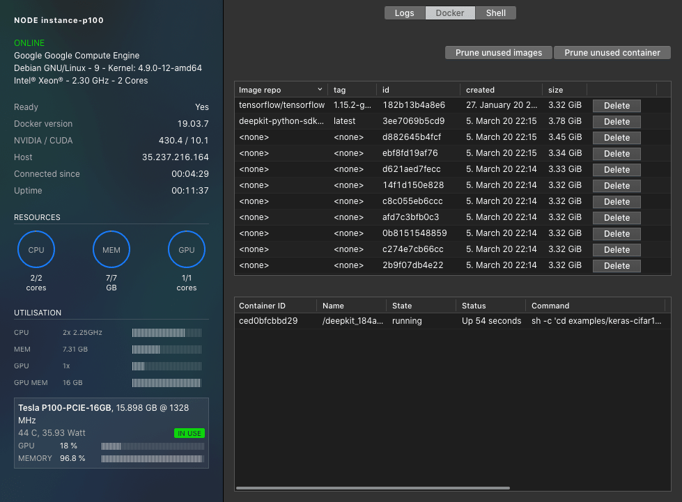This screenshot has width=682, height=502.
Task: Delete image with id 2b9f07db4e22
Action: click(x=617, y=266)
